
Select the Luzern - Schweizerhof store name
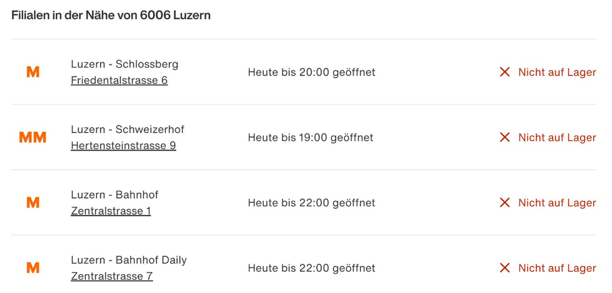coord(127,130)
